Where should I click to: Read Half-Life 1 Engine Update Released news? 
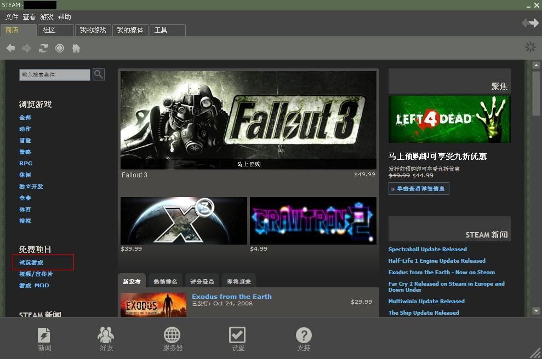437,260
